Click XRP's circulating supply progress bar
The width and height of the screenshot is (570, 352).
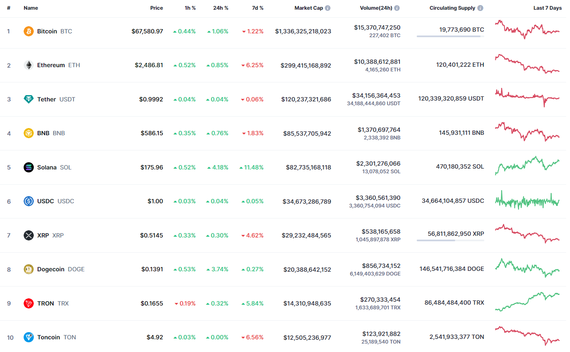click(x=450, y=240)
